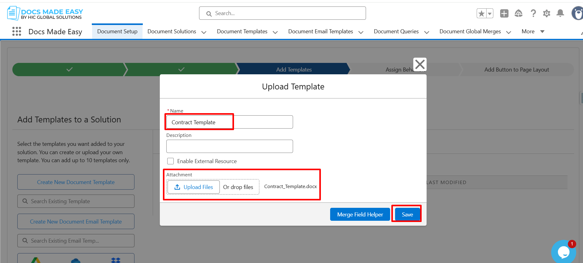
Task: Click the Trailhead guidance icon
Action: pos(518,14)
